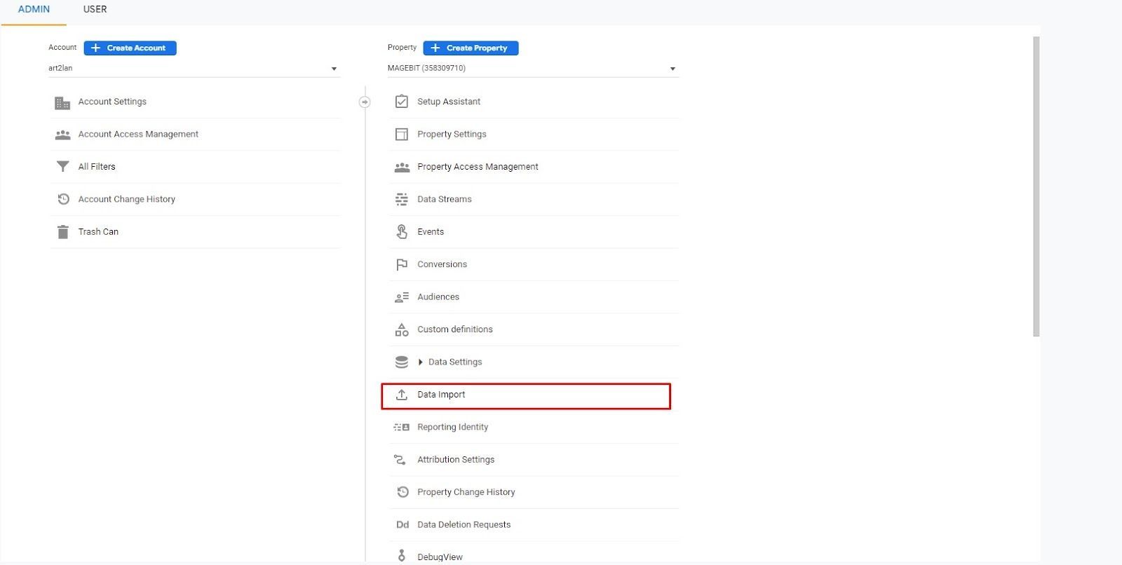Click the Attribution Settings path icon
1122x565 pixels.
pyautogui.click(x=400, y=460)
